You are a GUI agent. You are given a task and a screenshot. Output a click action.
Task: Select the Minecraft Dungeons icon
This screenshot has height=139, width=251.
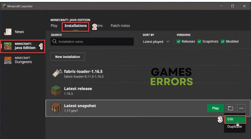click(x=8, y=60)
